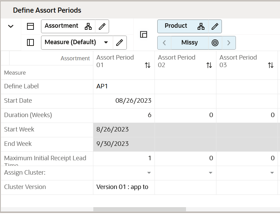The width and height of the screenshot is (280, 214).
Task: Sort the Assort Period 01 column
Action: point(148,65)
